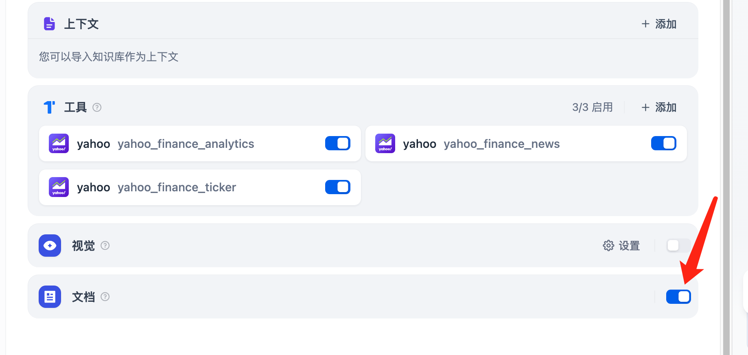Enable the 视觉 vision toggle

point(678,245)
